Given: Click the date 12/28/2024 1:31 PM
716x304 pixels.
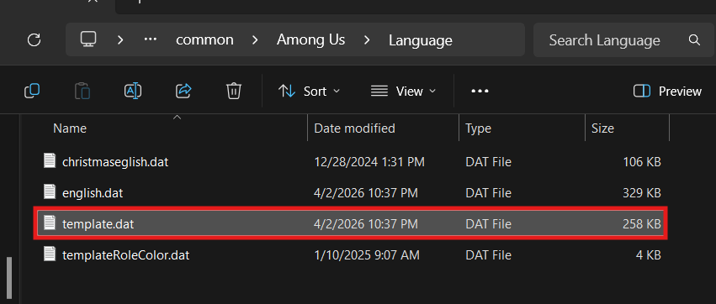Looking at the screenshot, I should click(369, 161).
